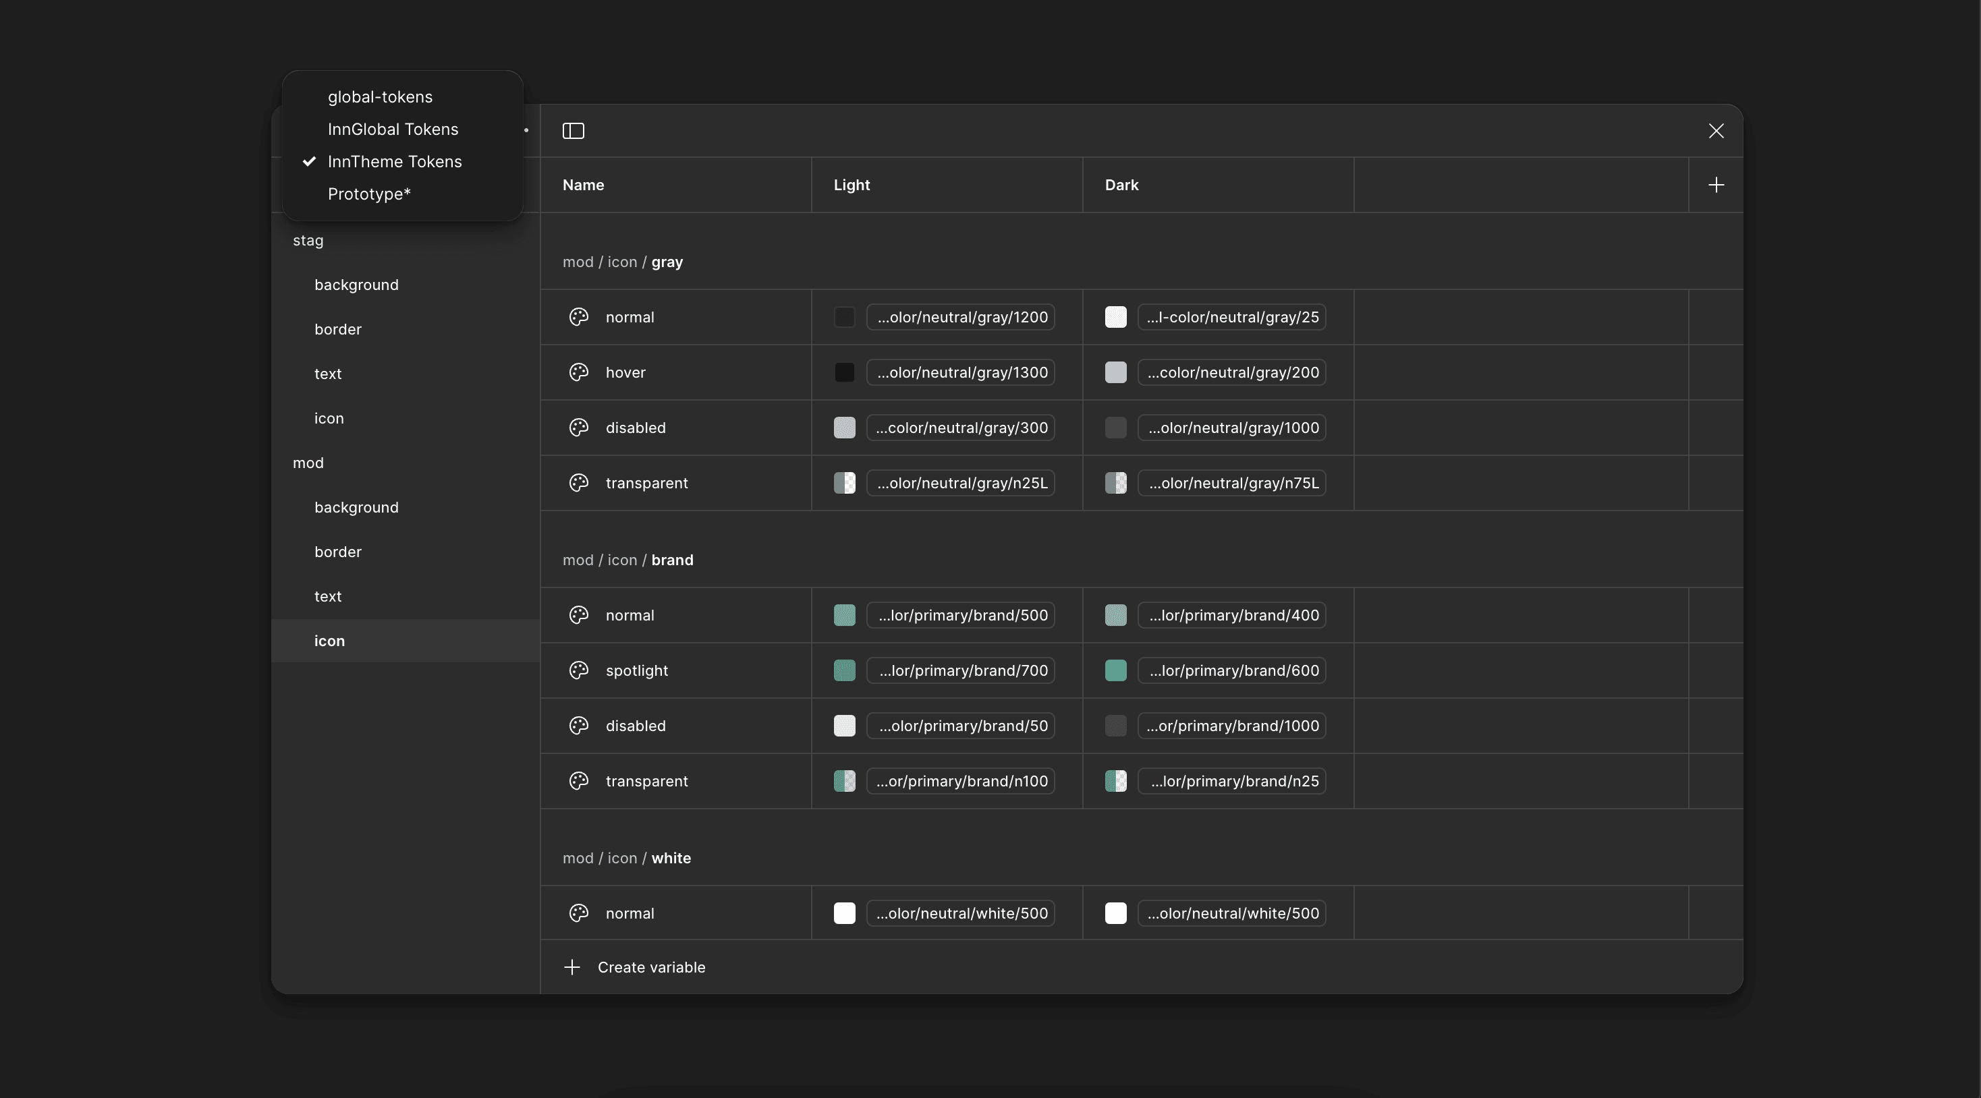
Task: Select stag icon group in sidebar
Action: pos(329,418)
